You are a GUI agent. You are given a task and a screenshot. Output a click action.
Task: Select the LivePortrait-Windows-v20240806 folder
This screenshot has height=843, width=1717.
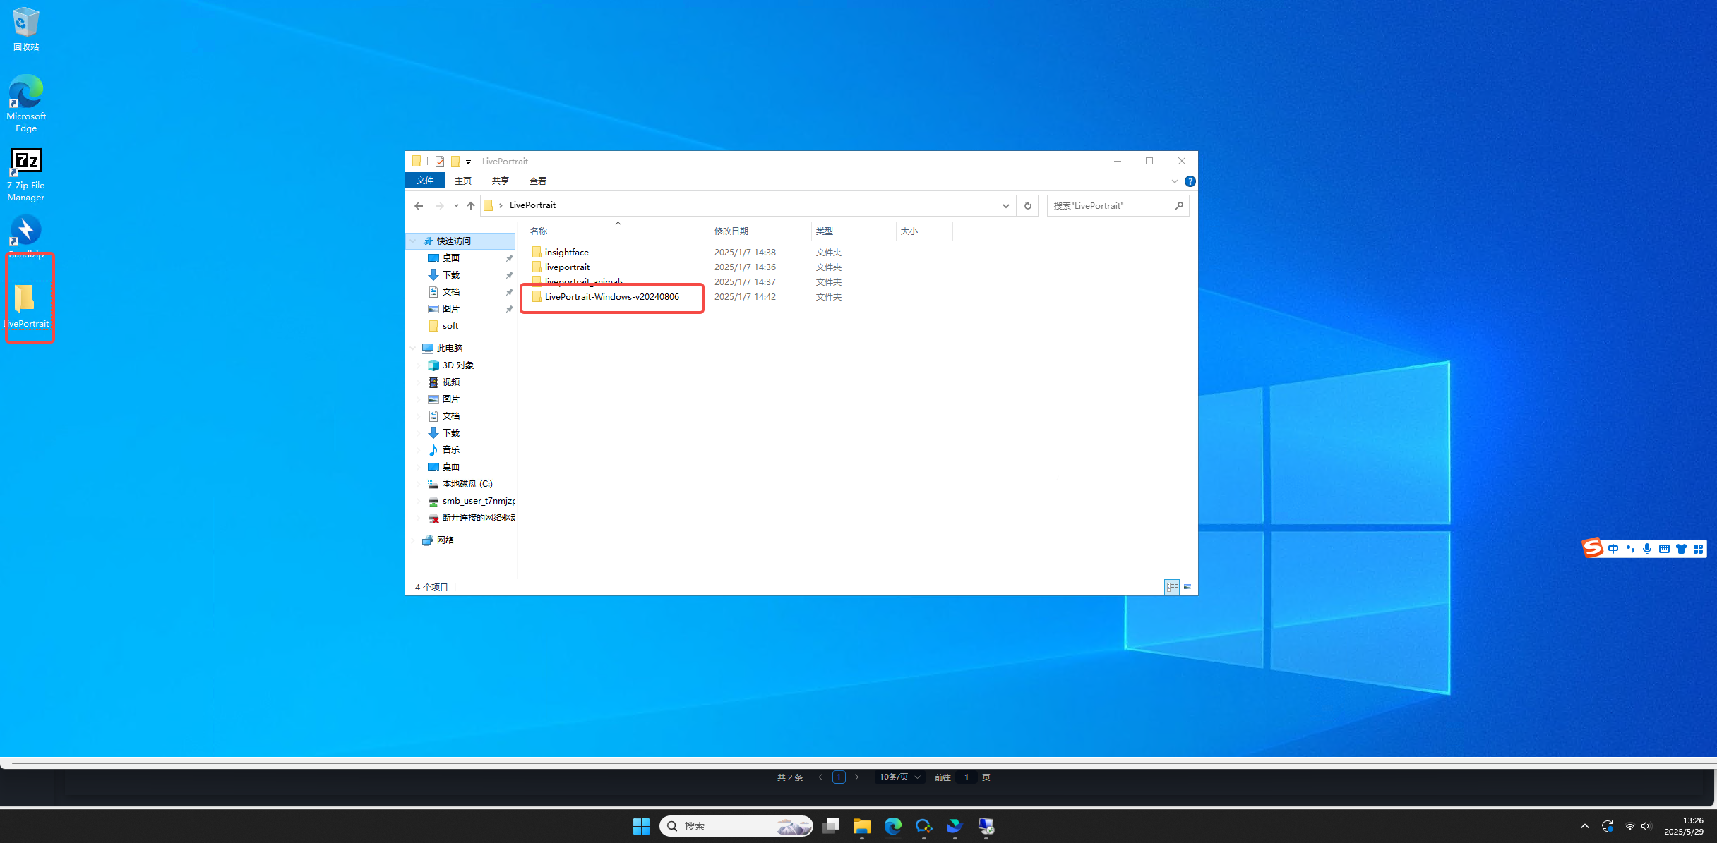tap(611, 297)
